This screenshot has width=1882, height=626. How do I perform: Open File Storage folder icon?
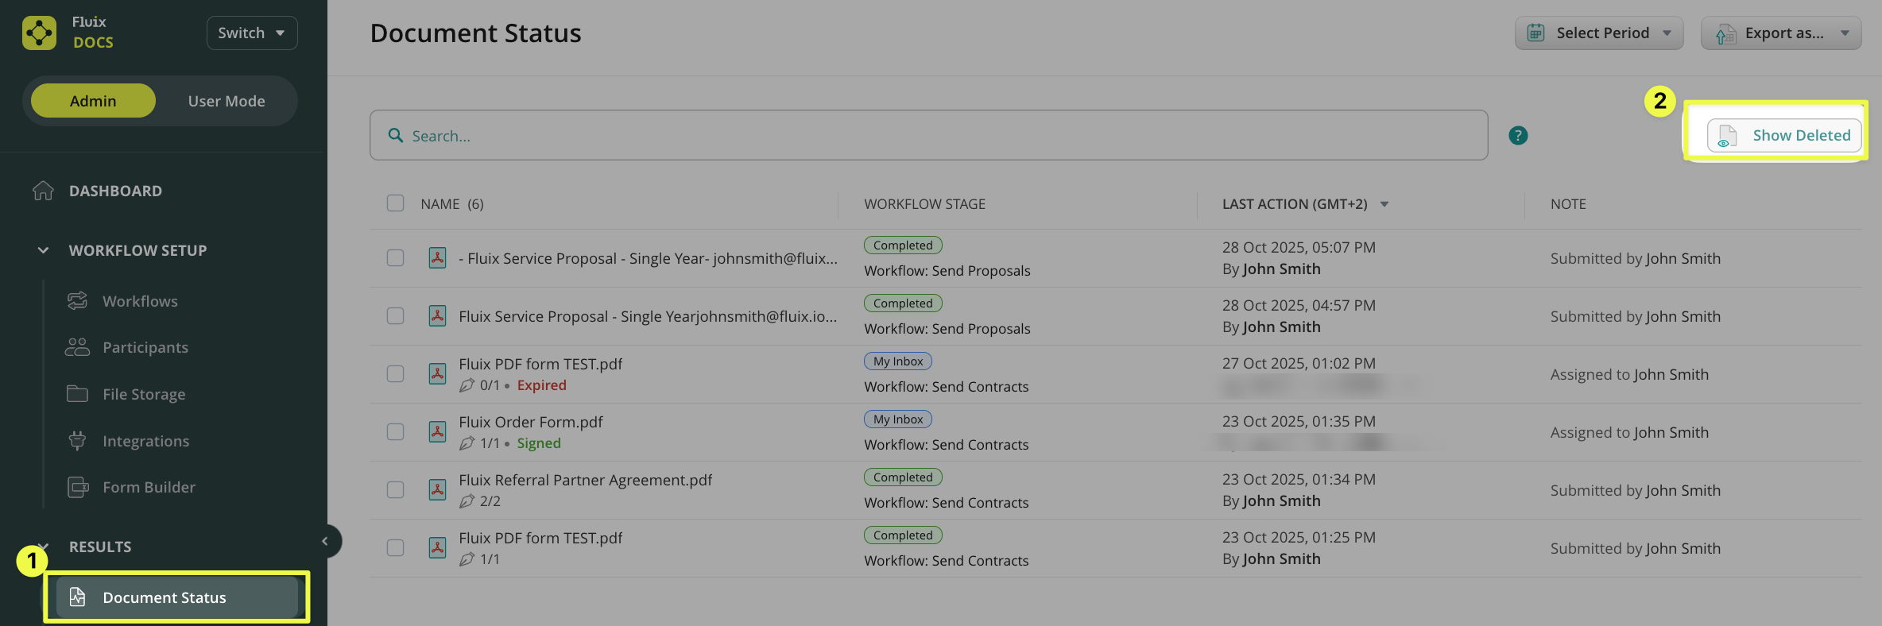[x=77, y=394]
